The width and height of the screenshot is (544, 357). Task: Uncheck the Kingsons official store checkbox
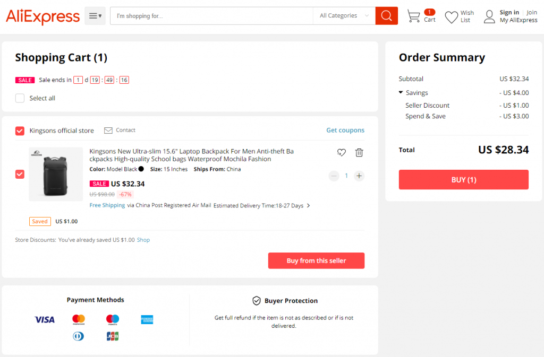click(20, 130)
